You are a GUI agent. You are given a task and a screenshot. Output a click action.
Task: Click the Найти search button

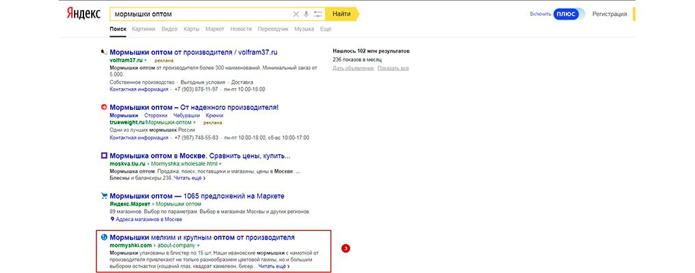pos(342,14)
